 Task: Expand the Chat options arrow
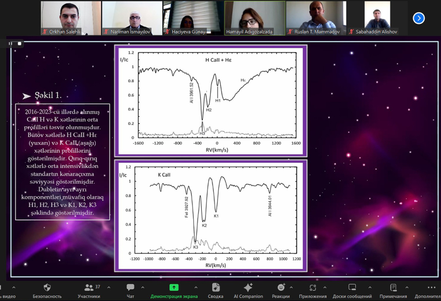(143, 288)
